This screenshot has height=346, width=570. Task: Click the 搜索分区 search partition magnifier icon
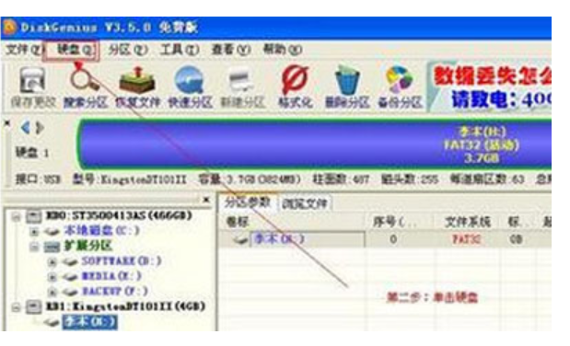point(85,79)
